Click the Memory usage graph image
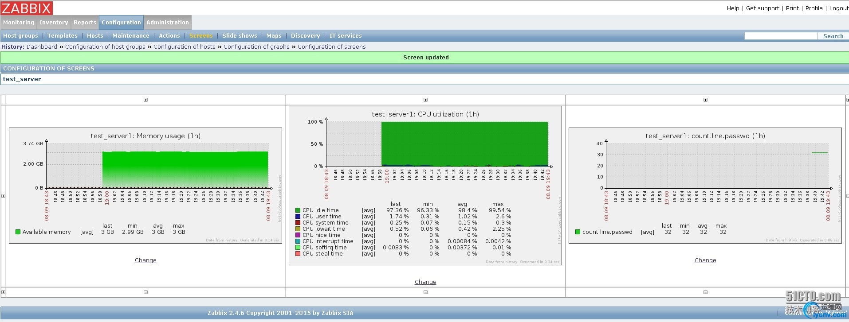849x322 pixels. point(145,186)
